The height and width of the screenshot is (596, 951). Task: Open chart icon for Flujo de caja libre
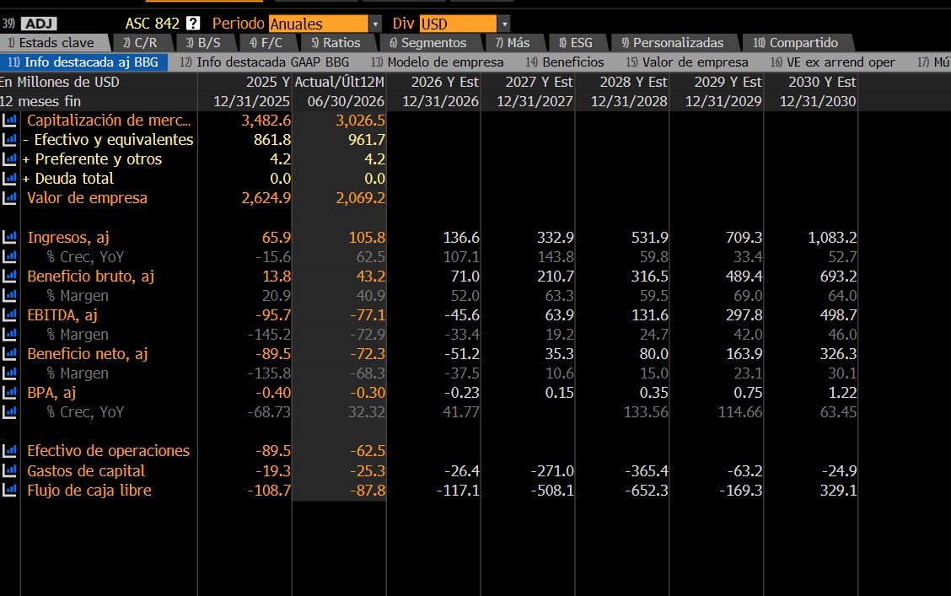[10, 490]
